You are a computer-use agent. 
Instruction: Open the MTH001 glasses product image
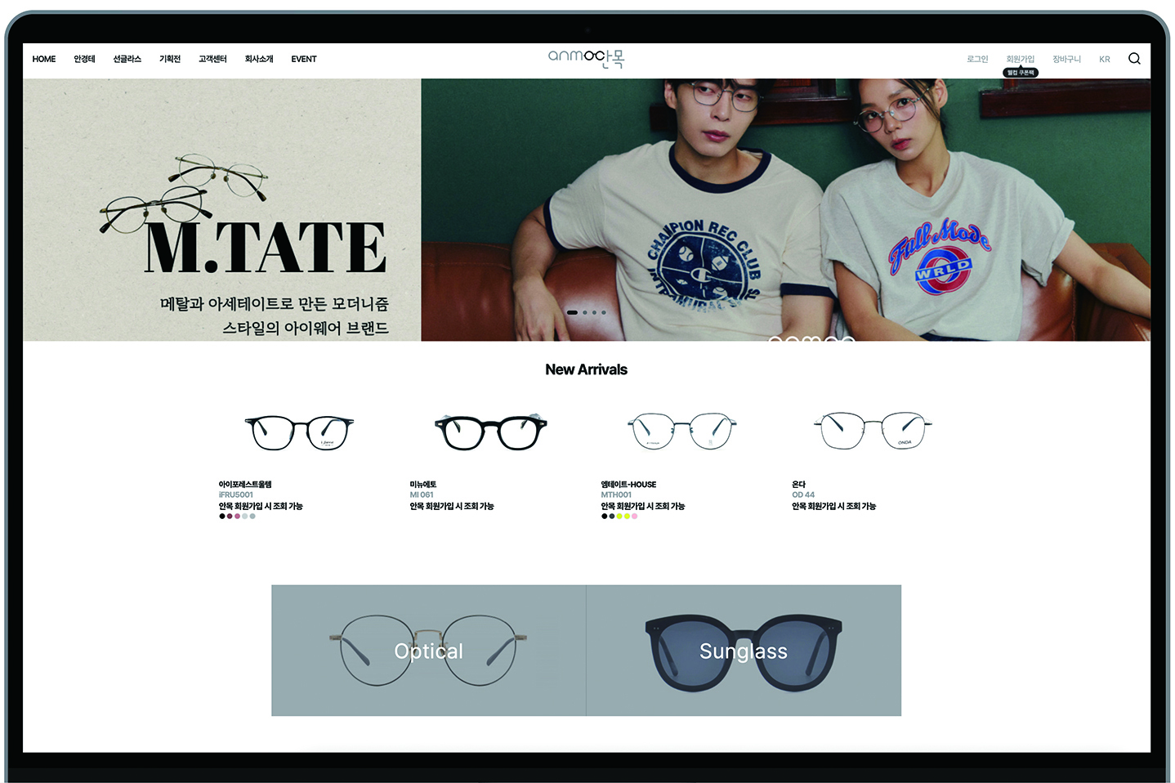point(681,432)
